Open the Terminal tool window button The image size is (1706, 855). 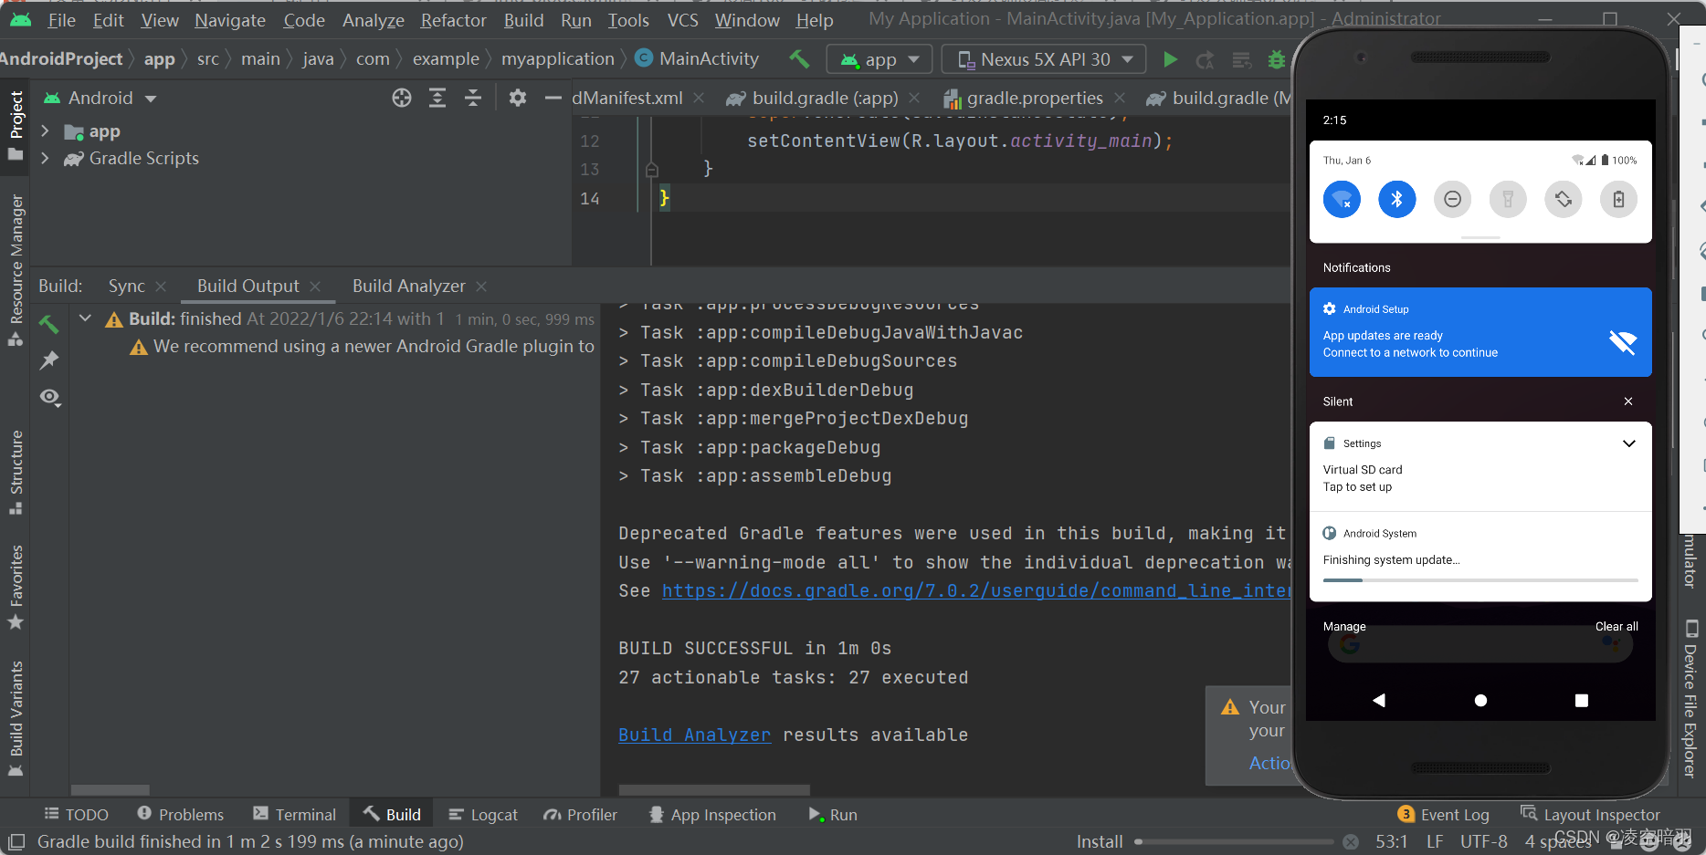click(294, 814)
